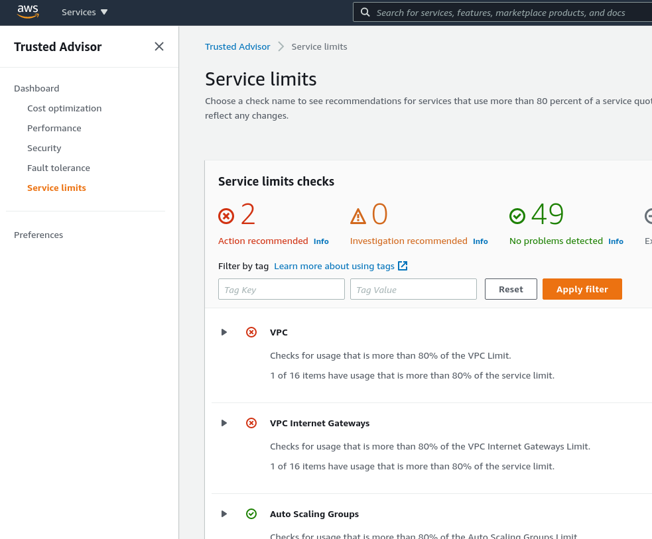The height and width of the screenshot is (539, 652).
Task: Select Service limits in sidebar
Action: tap(56, 188)
